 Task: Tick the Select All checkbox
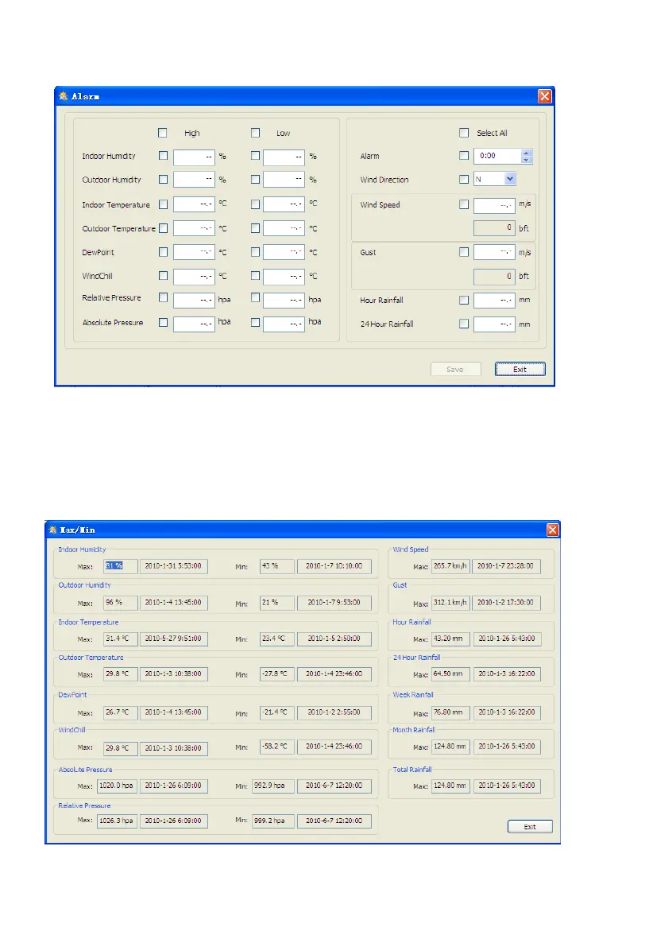(x=463, y=133)
